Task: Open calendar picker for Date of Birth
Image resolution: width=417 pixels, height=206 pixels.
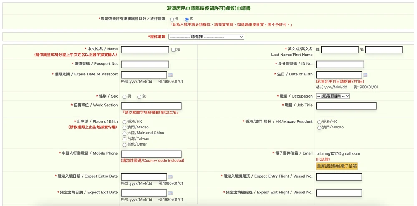Action: coord(365,75)
